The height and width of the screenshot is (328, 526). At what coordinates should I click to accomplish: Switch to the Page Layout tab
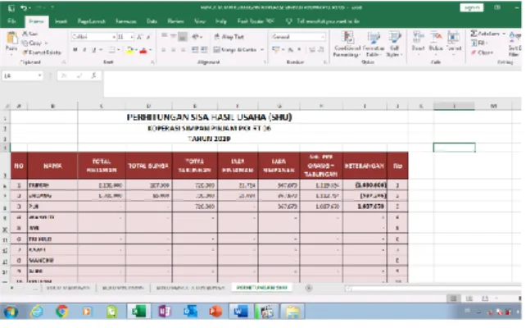click(x=91, y=21)
